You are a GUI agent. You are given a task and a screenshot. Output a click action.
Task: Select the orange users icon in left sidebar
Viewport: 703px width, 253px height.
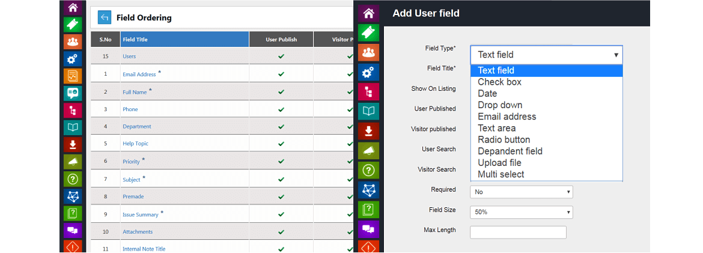[x=73, y=41]
